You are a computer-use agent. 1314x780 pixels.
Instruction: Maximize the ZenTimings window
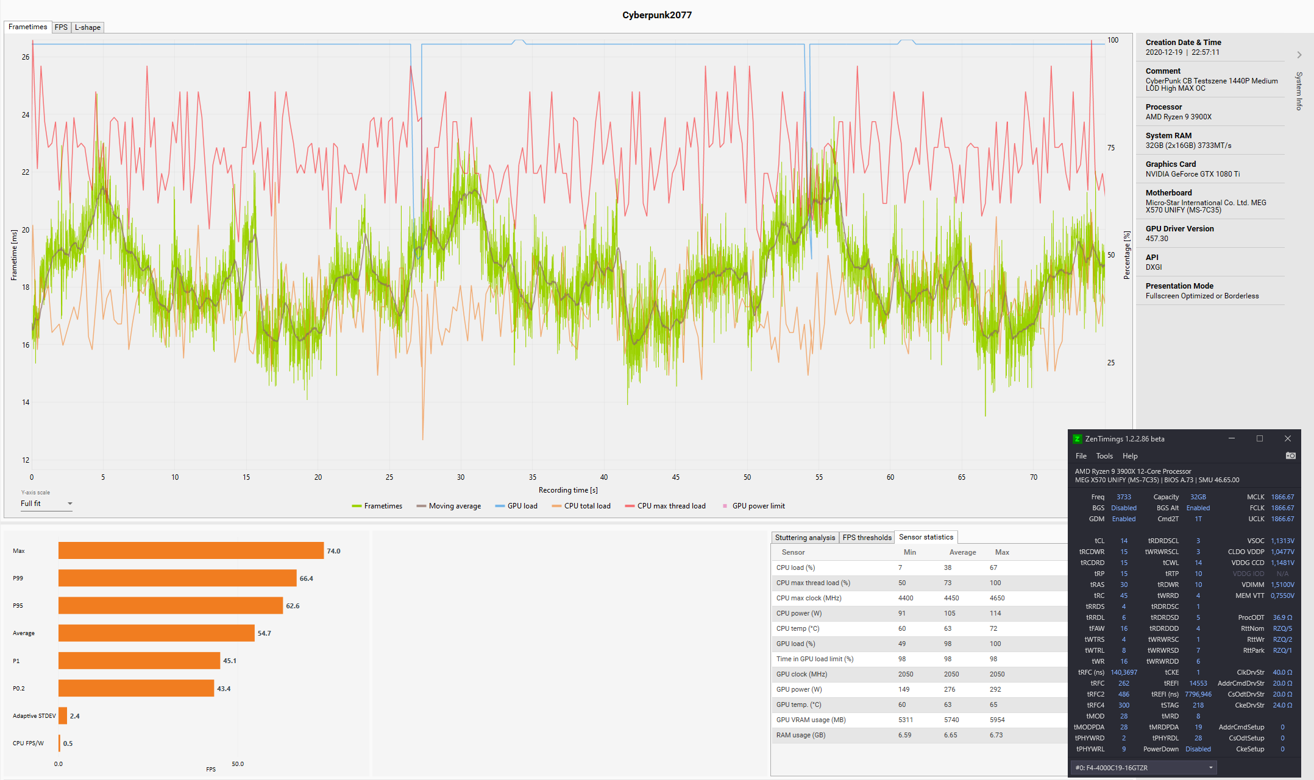(1259, 438)
